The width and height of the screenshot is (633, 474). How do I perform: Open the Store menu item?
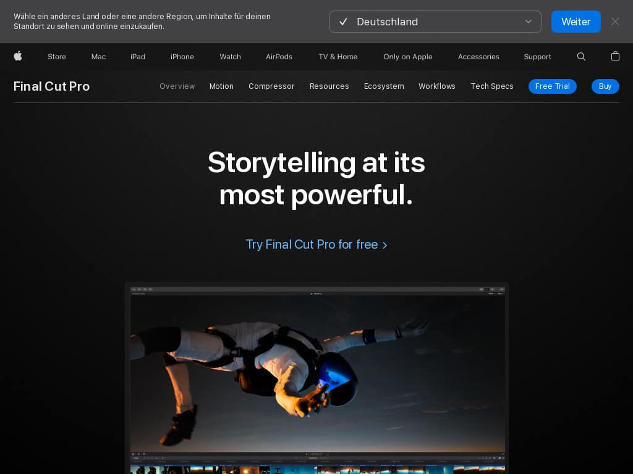pyautogui.click(x=57, y=57)
